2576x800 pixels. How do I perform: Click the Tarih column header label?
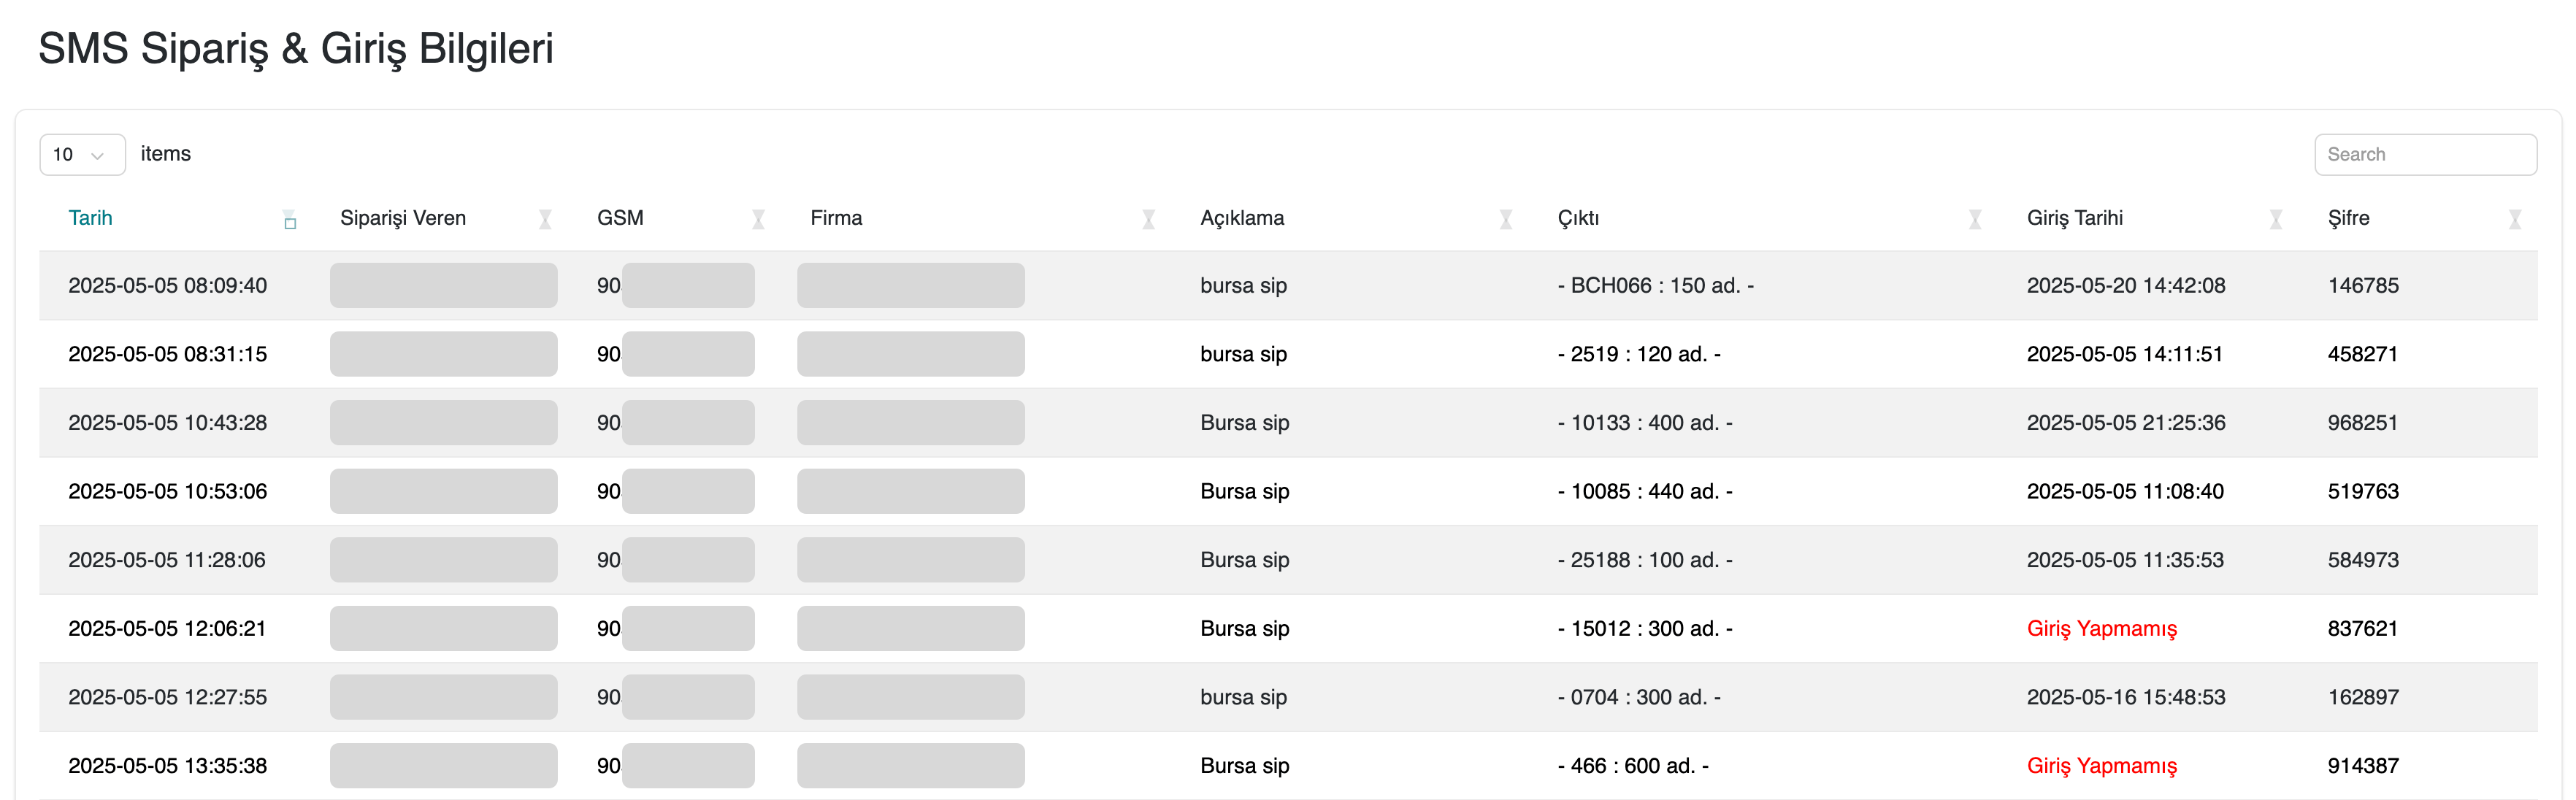(x=90, y=218)
